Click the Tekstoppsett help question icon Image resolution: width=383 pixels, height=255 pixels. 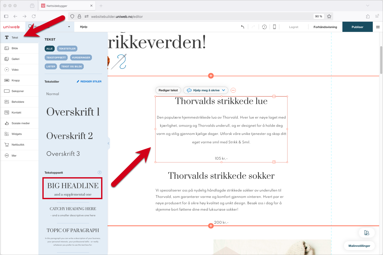click(x=100, y=172)
